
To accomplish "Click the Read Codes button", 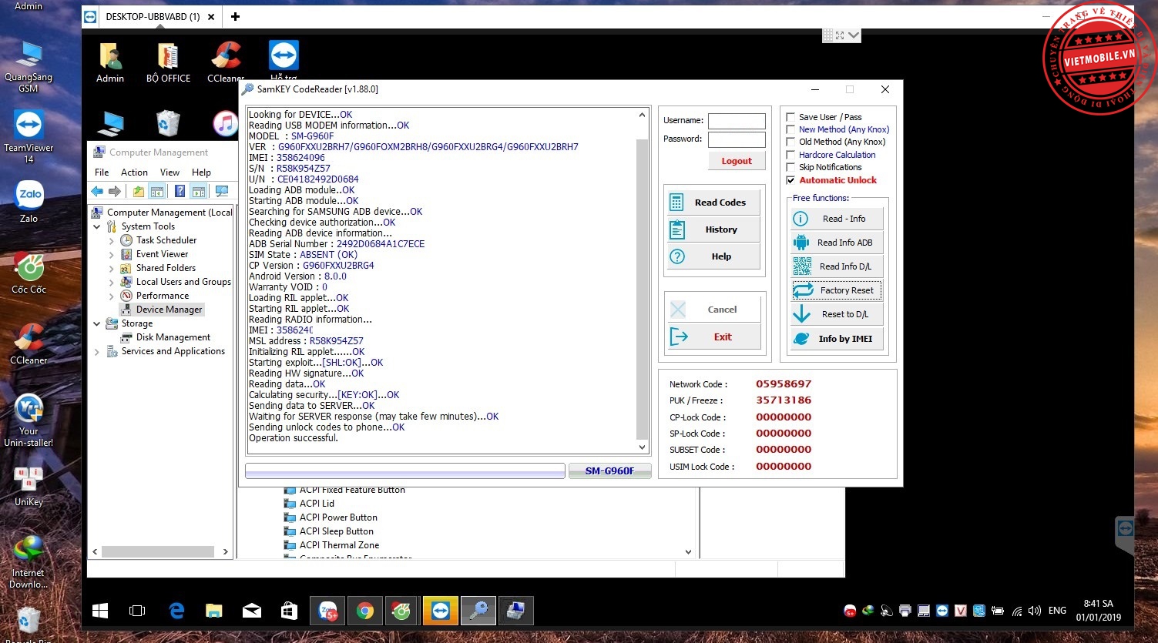I will 713,203.
